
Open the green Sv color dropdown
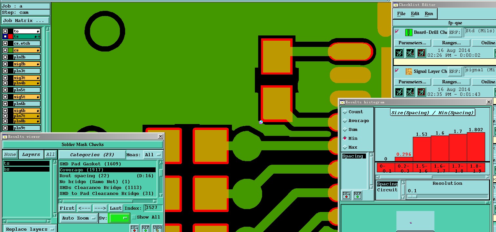click(x=119, y=218)
